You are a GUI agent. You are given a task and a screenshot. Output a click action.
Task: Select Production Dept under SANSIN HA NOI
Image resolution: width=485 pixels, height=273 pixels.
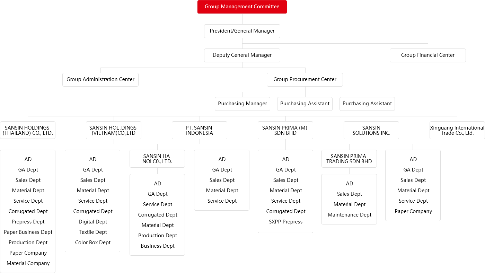point(158,236)
